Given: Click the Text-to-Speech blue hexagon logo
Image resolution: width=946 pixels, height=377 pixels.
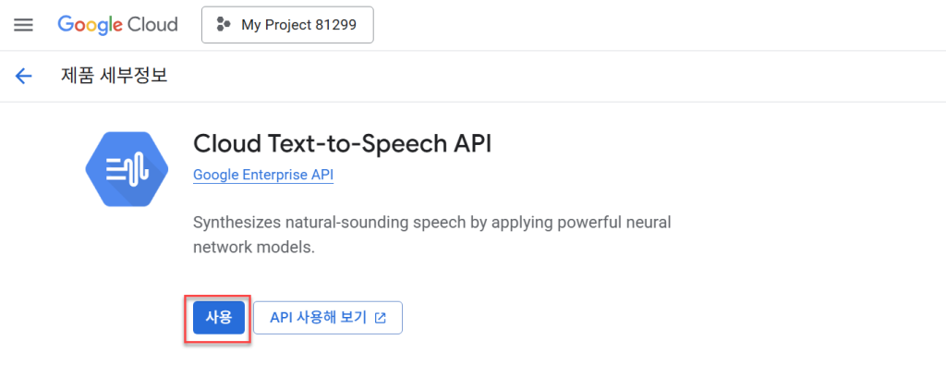Looking at the screenshot, I should pos(125,169).
